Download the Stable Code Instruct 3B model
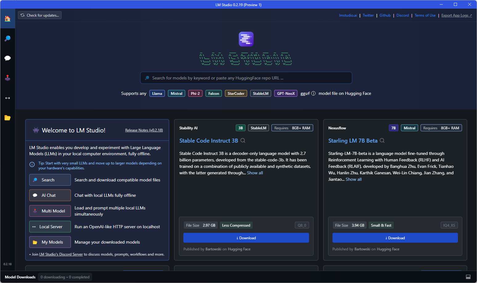The image size is (477, 283). (x=246, y=238)
